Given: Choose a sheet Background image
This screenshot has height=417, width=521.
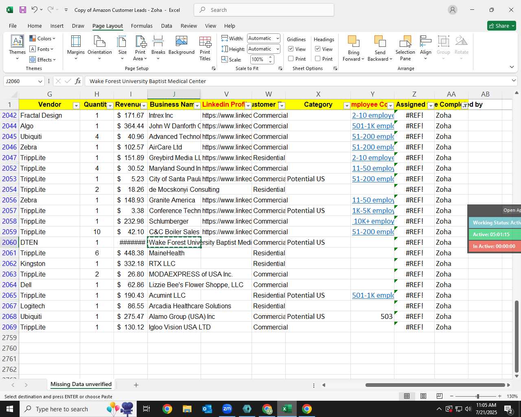Looking at the screenshot, I should coord(181,45).
